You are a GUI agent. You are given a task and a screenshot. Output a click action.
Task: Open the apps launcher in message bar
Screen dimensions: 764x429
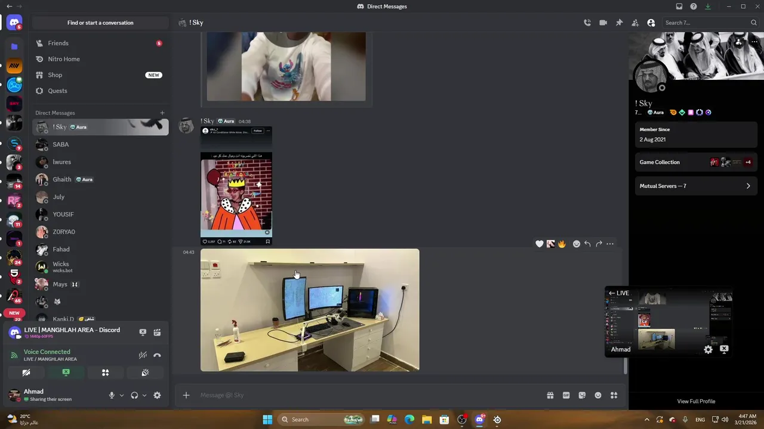(614, 395)
